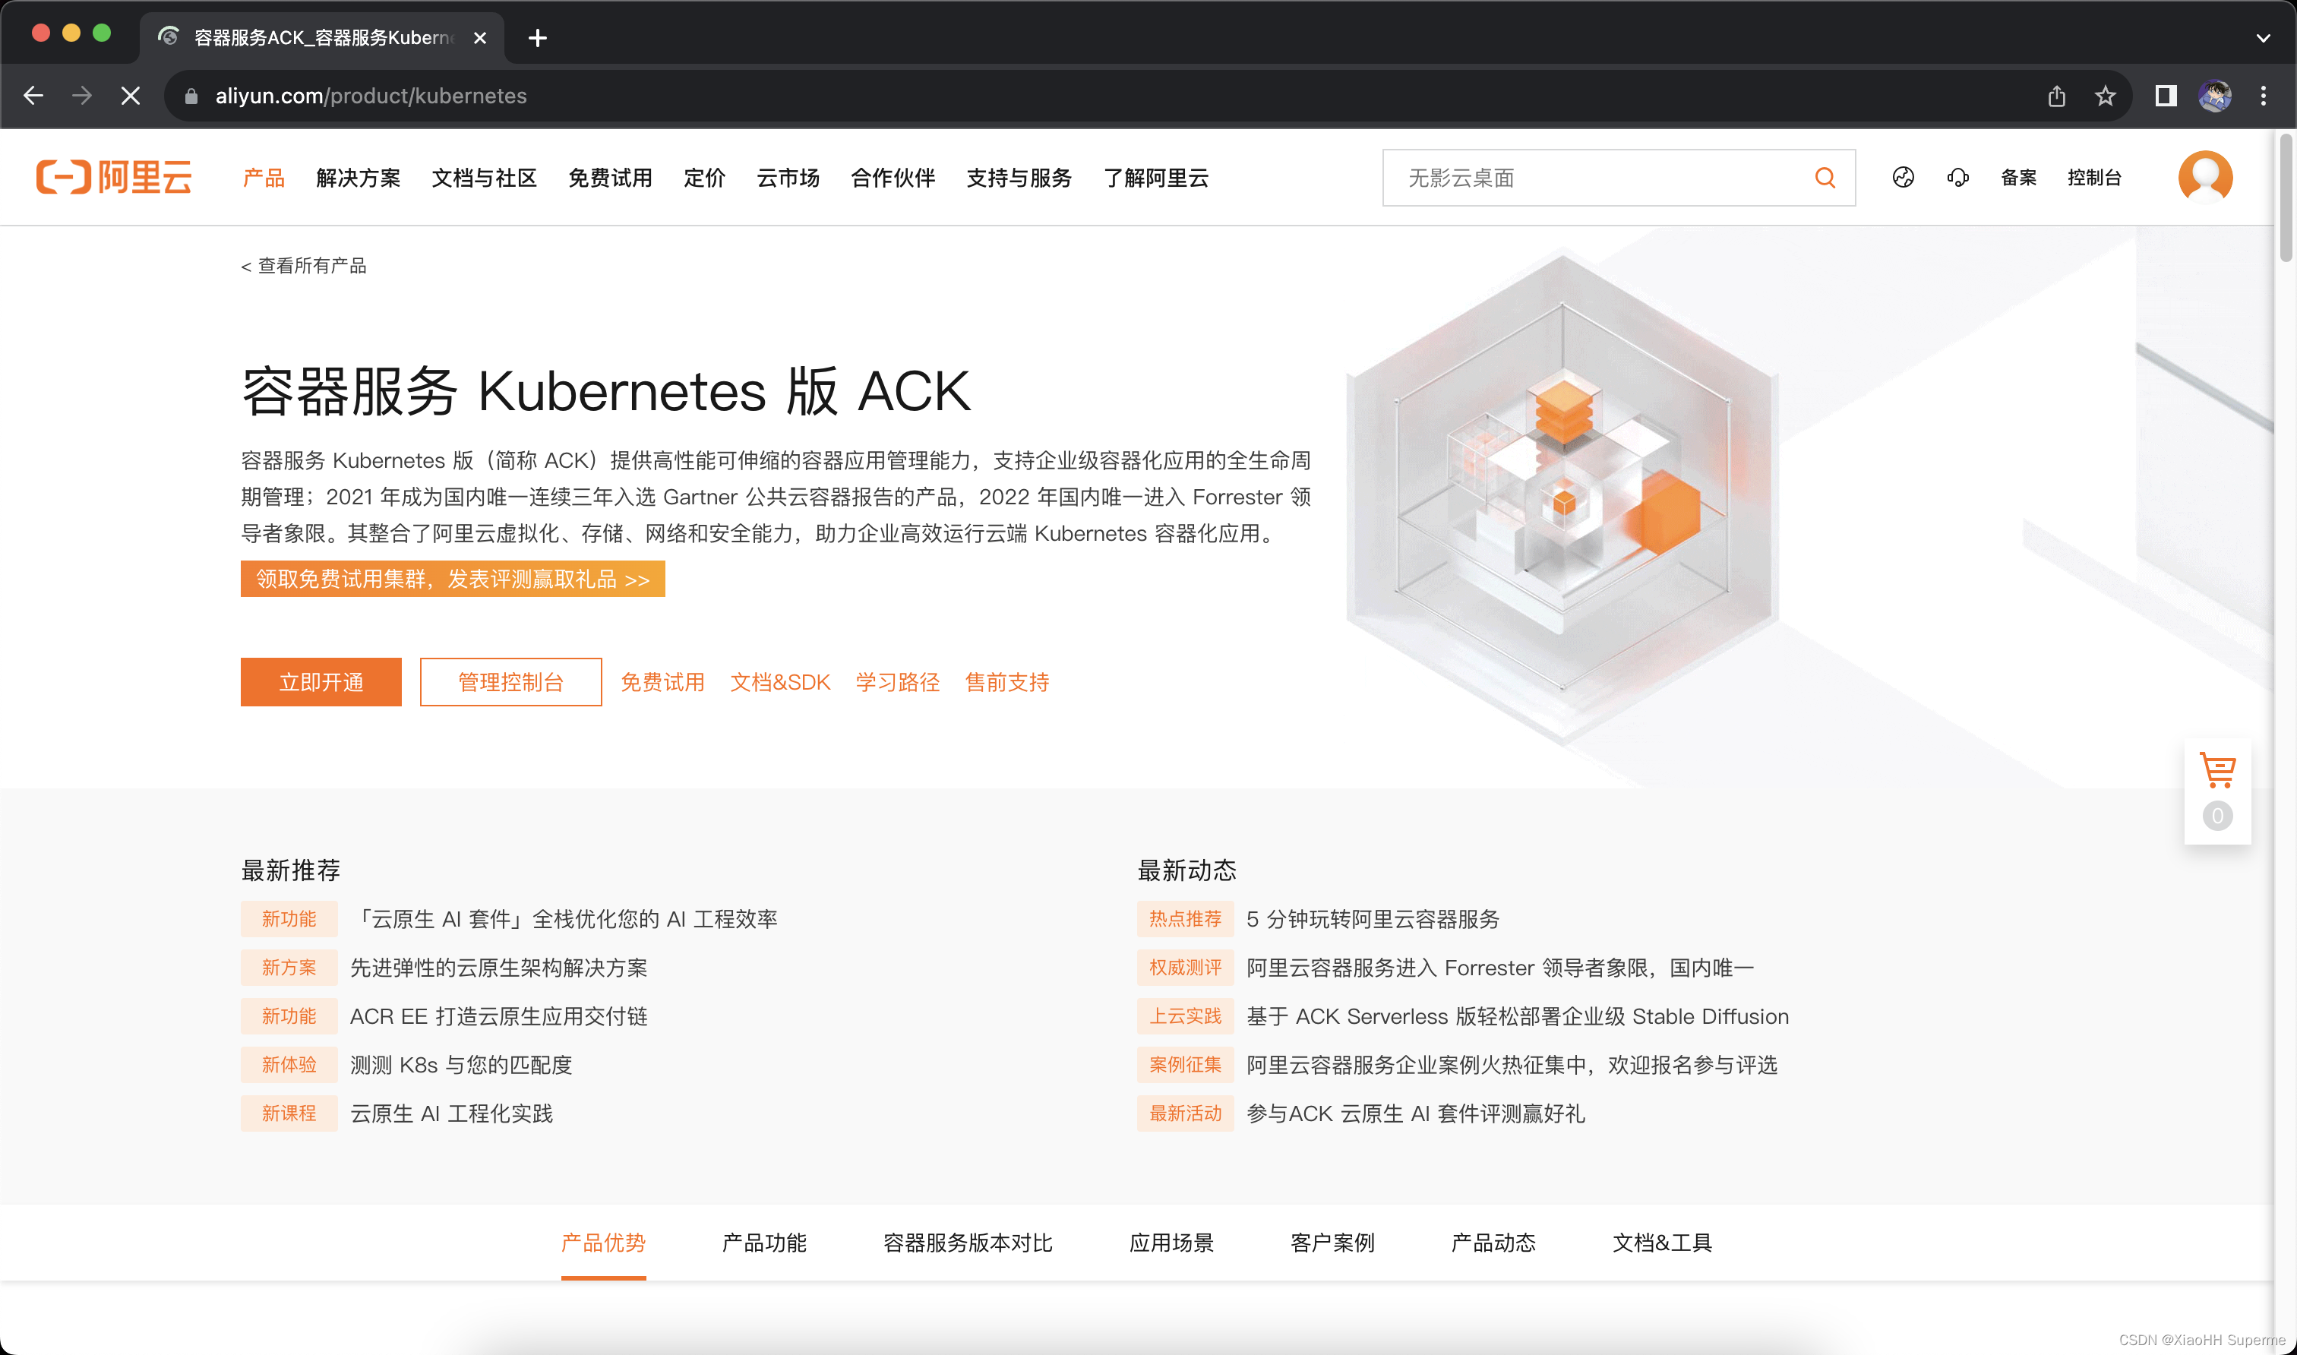Switch to 产品功能 tab
Screen dimensions: 2297x1355
[764, 1243]
